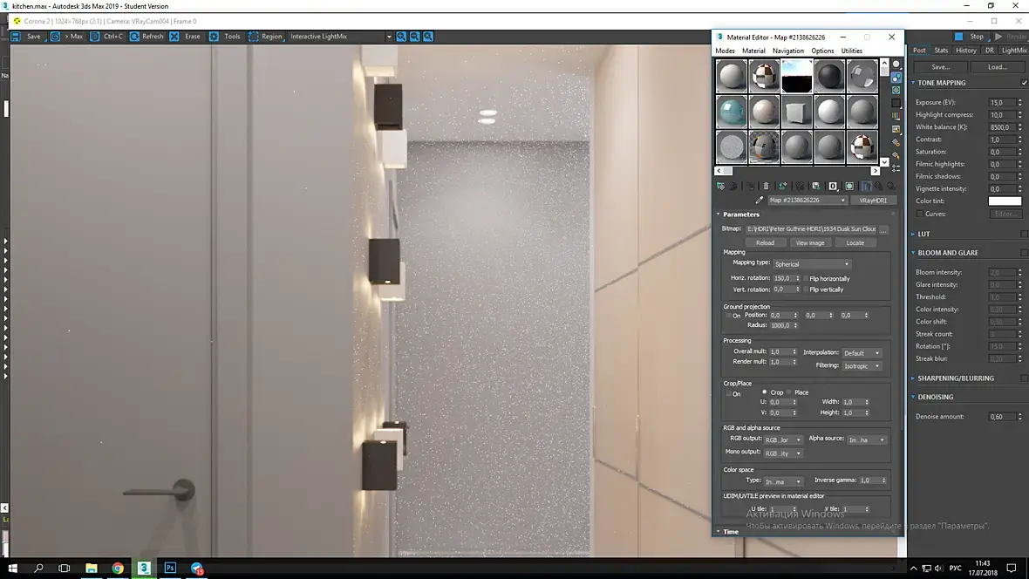Image resolution: width=1029 pixels, height=579 pixels.
Task: Open the Mapping type Spherical dropdown
Action: [x=812, y=264]
